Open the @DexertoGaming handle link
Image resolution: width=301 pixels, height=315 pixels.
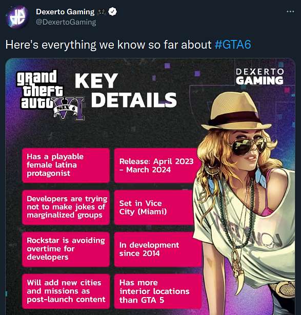[66, 22]
